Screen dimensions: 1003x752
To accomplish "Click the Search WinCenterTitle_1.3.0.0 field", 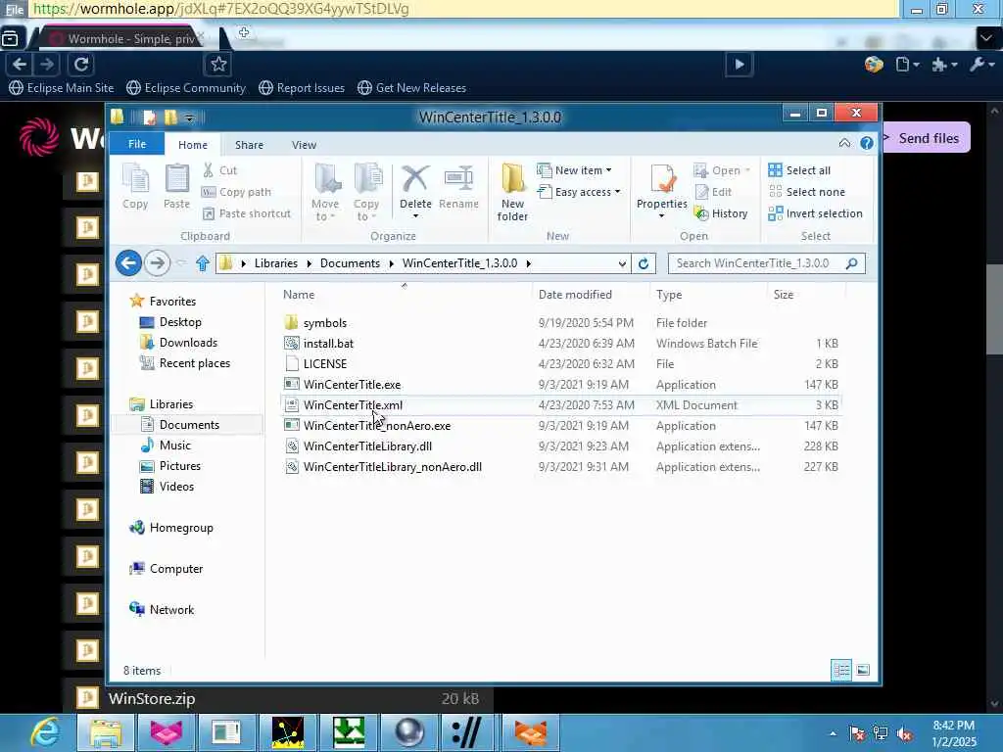I will (x=766, y=263).
